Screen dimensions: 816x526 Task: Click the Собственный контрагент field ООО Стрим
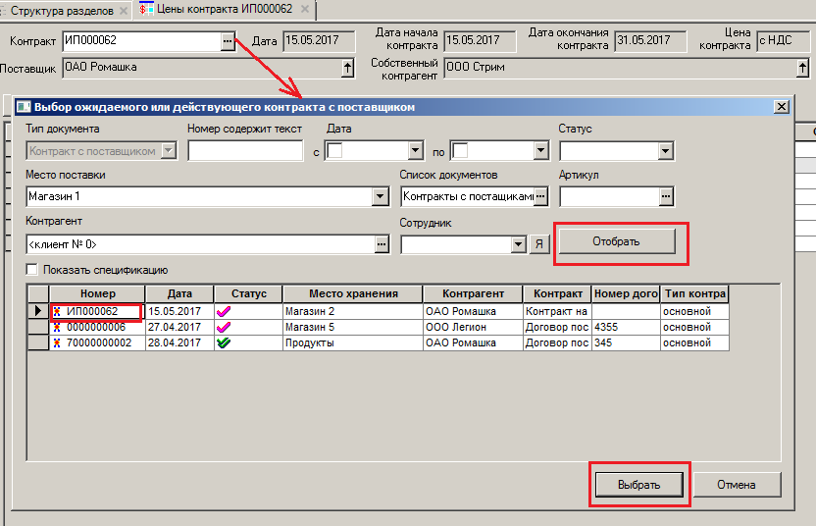coord(620,68)
